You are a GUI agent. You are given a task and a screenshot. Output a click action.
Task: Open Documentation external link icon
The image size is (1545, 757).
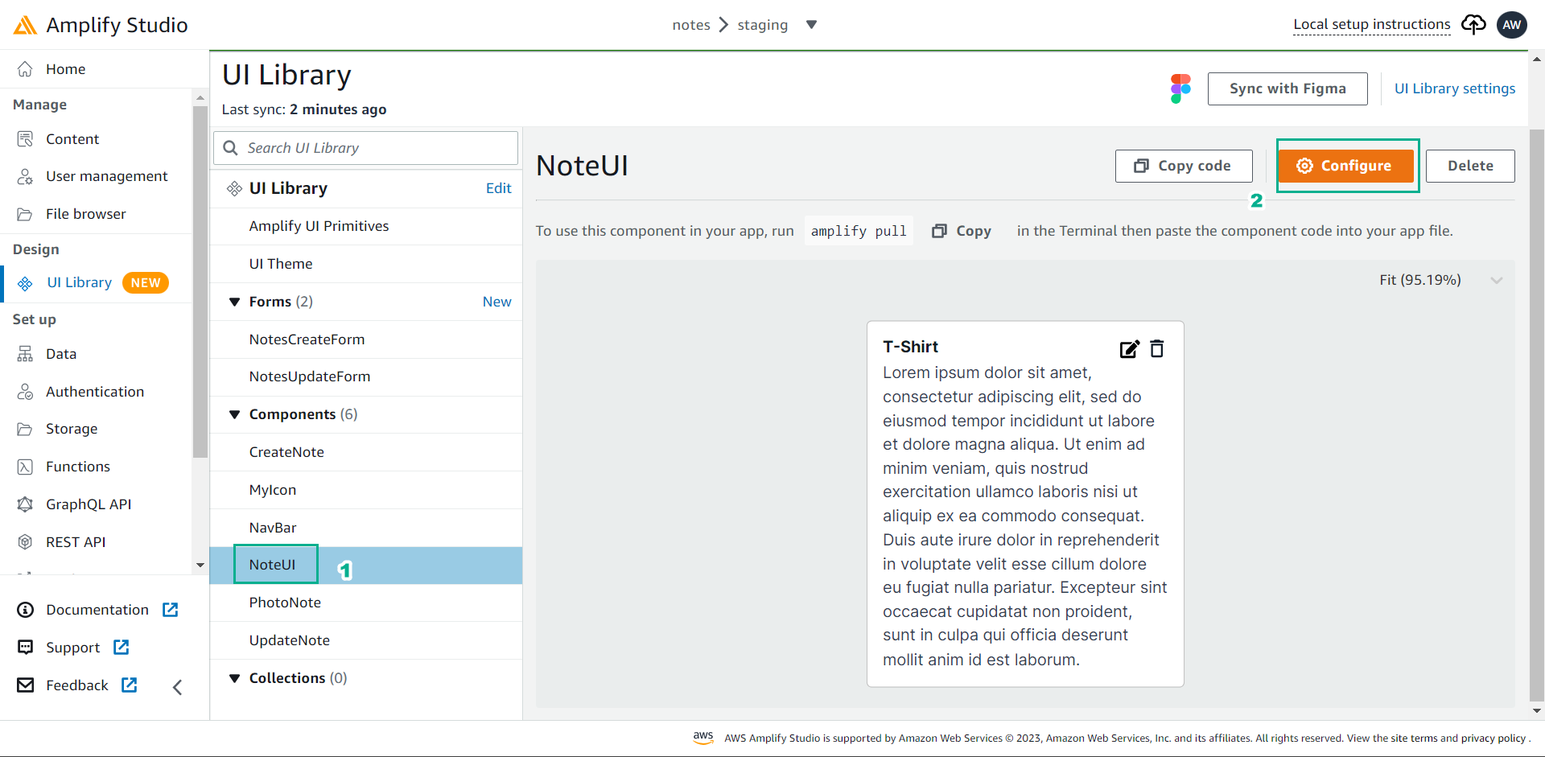point(170,610)
